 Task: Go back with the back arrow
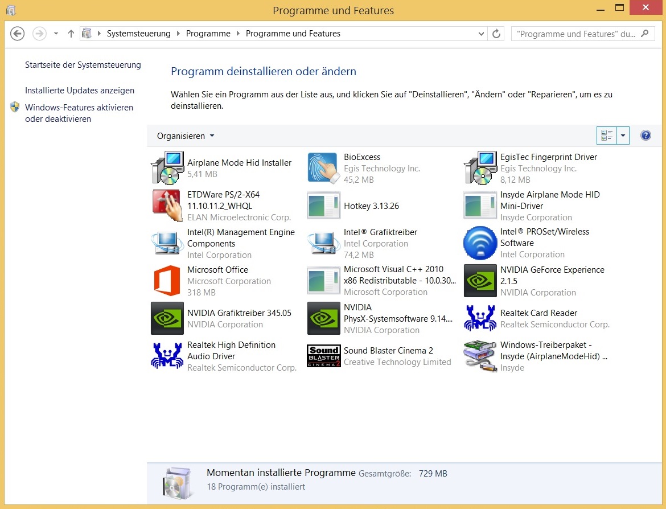pyautogui.click(x=18, y=34)
